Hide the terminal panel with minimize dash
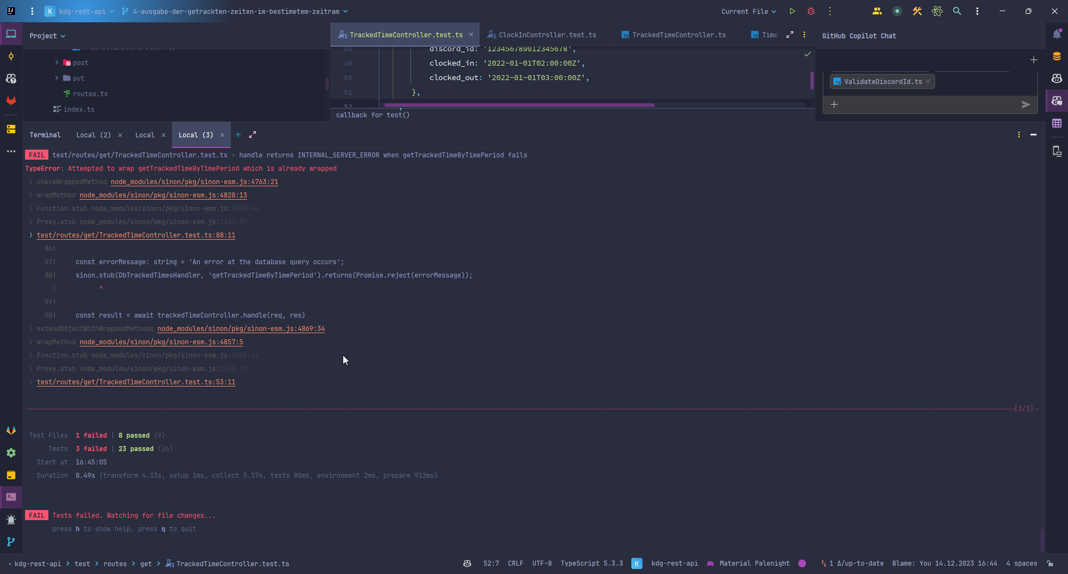The width and height of the screenshot is (1068, 574). tap(1033, 135)
